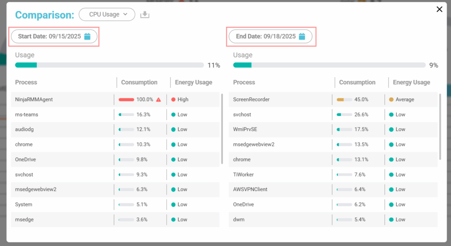
Task: Click the Low energy dot for ms-teams
Action: [x=174, y=115]
